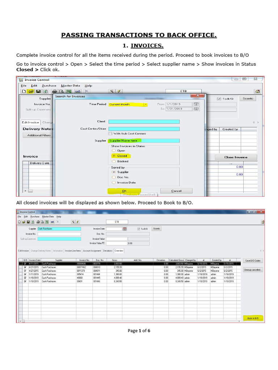Toggle With Sub Cost Centers checkbox
278x370 pixels.
pos(110,134)
